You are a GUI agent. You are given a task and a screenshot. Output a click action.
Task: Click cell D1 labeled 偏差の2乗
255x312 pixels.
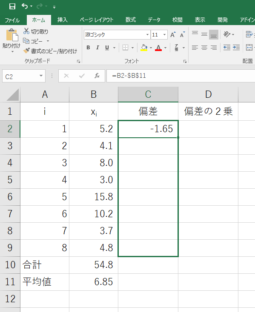208,111
